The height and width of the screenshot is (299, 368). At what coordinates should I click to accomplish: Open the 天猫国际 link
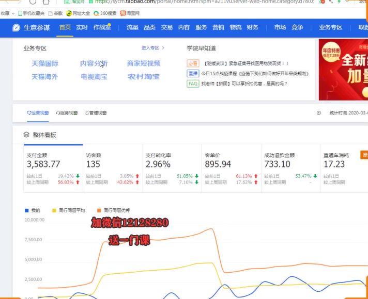[x=45, y=63]
